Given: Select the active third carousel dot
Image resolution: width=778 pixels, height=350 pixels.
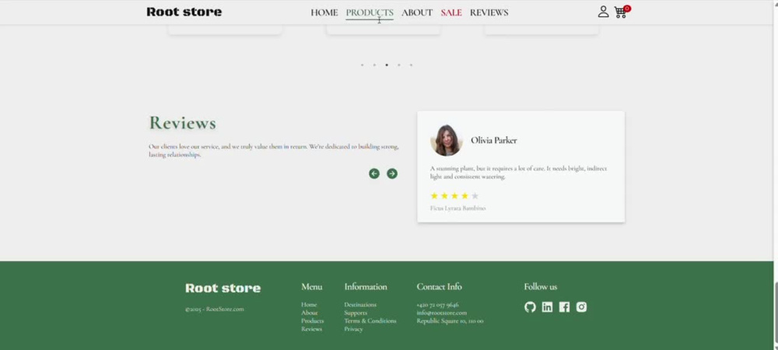Looking at the screenshot, I should coord(387,65).
